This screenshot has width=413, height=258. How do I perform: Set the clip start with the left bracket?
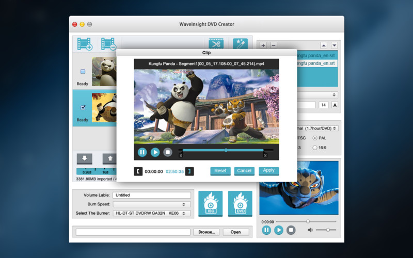pyautogui.click(x=138, y=171)
